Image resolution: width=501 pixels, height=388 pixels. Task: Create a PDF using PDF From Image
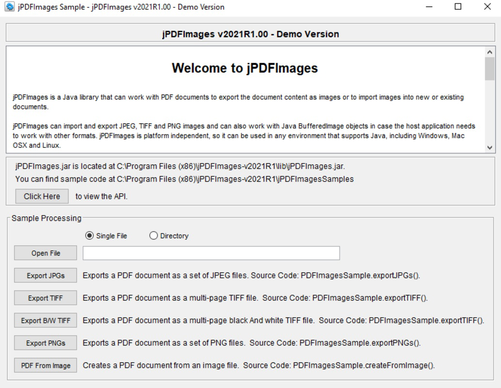[x=45, y=365]
